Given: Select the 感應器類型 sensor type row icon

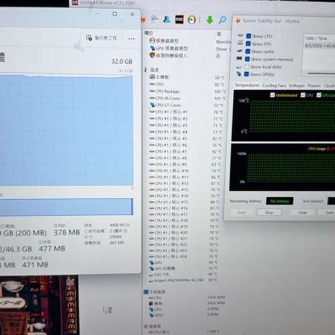Looking at the screenshot, I should [x=152, y=40].
